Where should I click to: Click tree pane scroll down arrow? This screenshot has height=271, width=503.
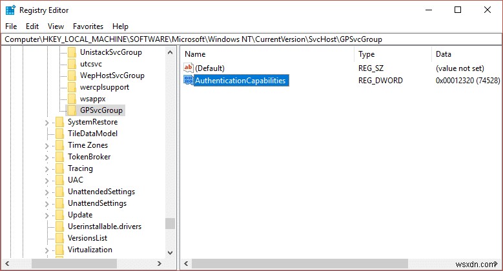(170, 253)
